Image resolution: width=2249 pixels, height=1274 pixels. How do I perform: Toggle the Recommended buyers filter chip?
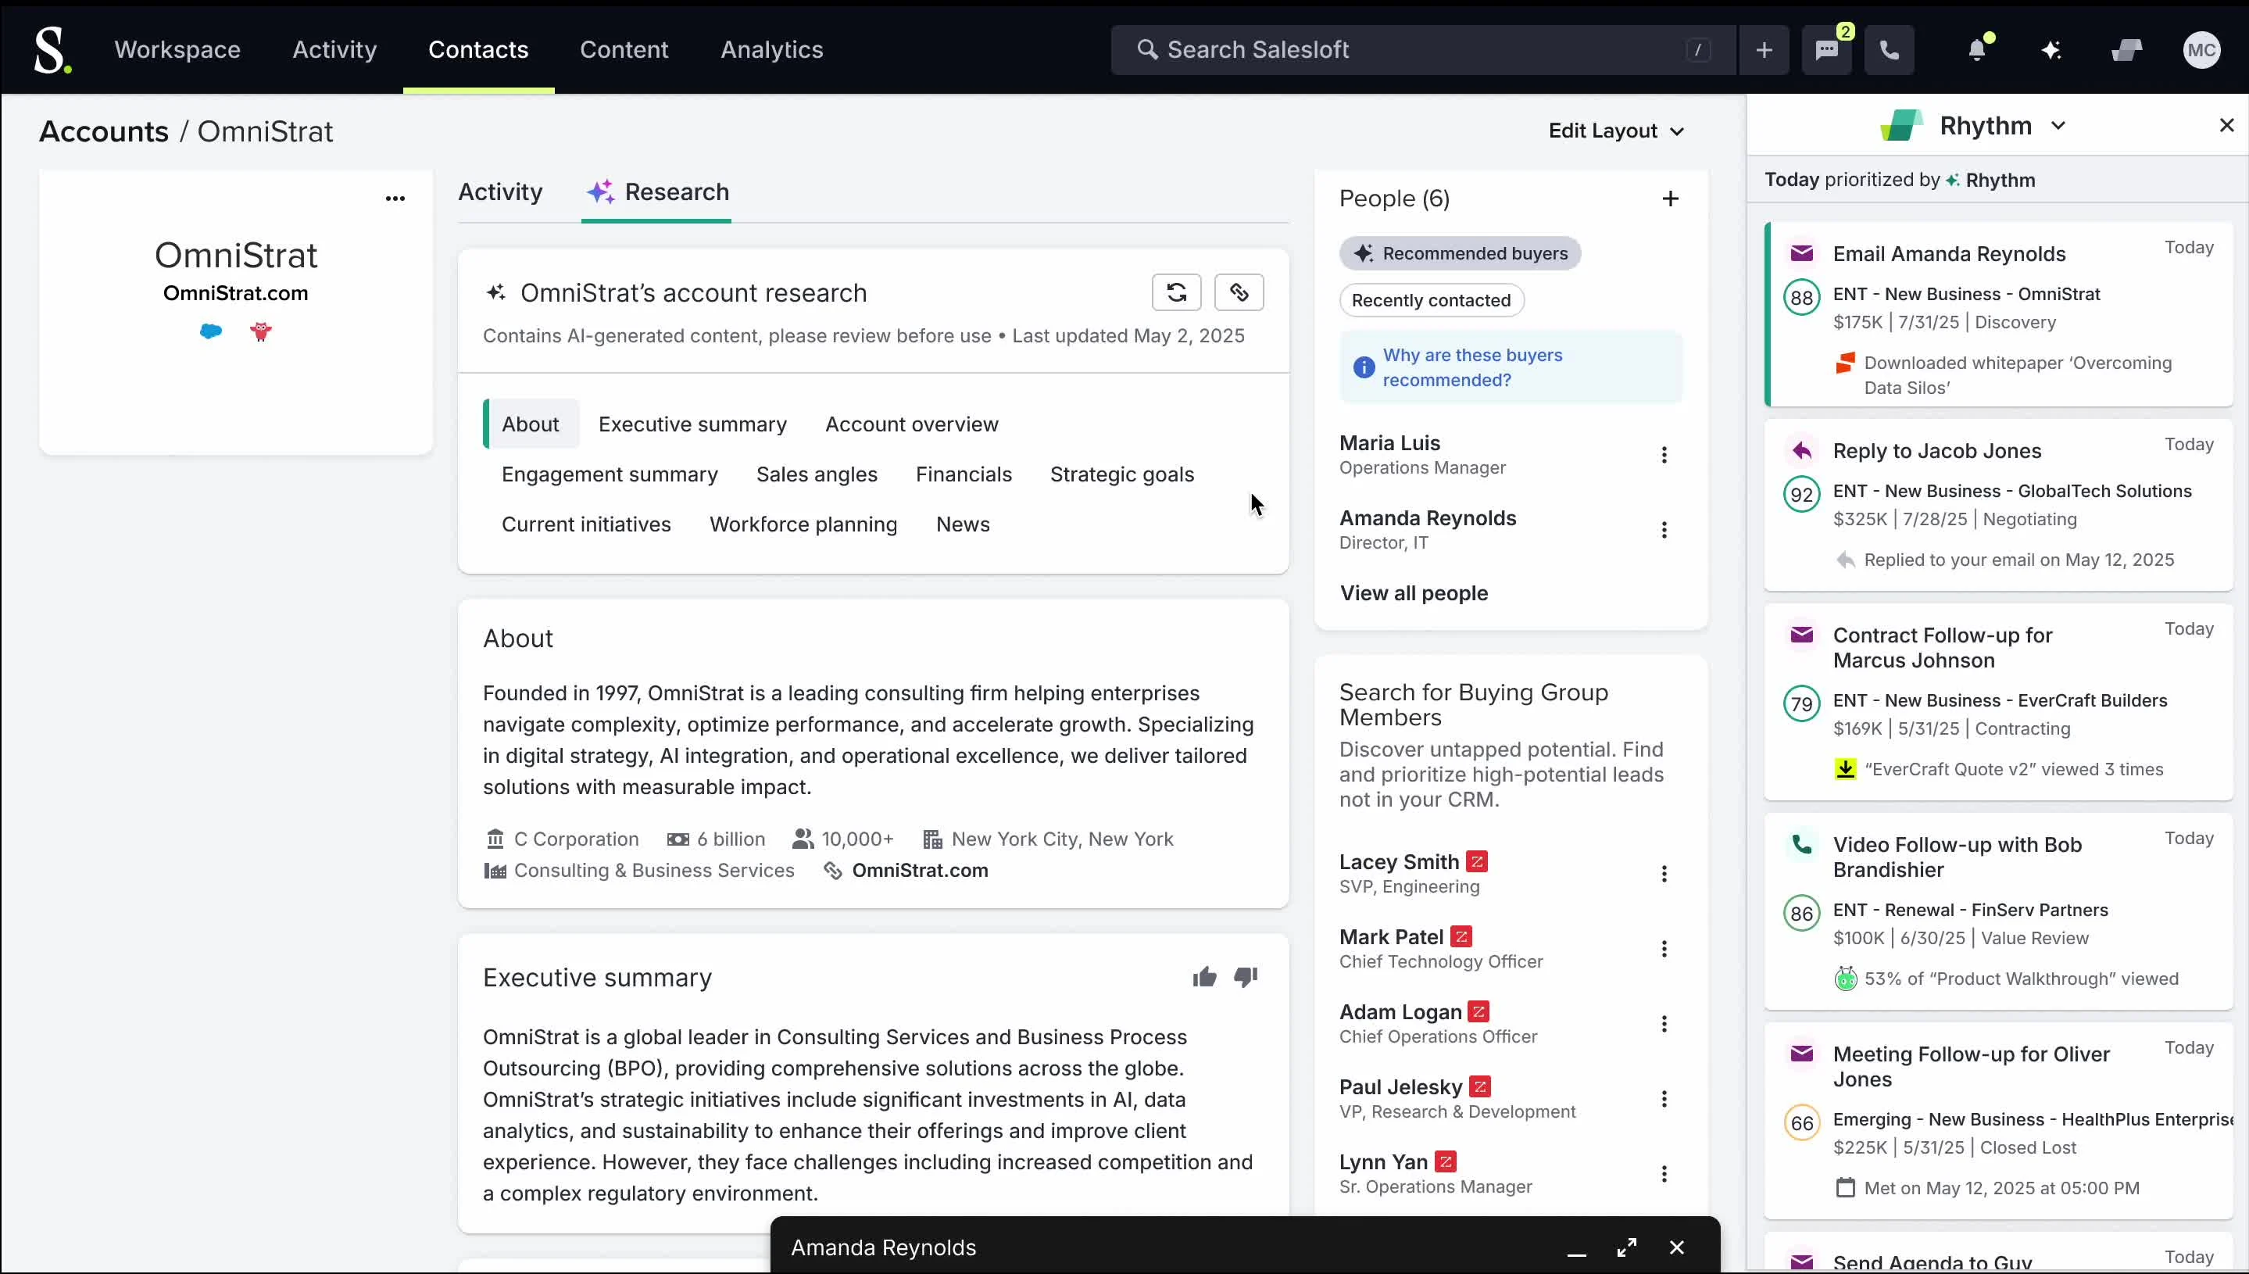tap(1460, 254)
